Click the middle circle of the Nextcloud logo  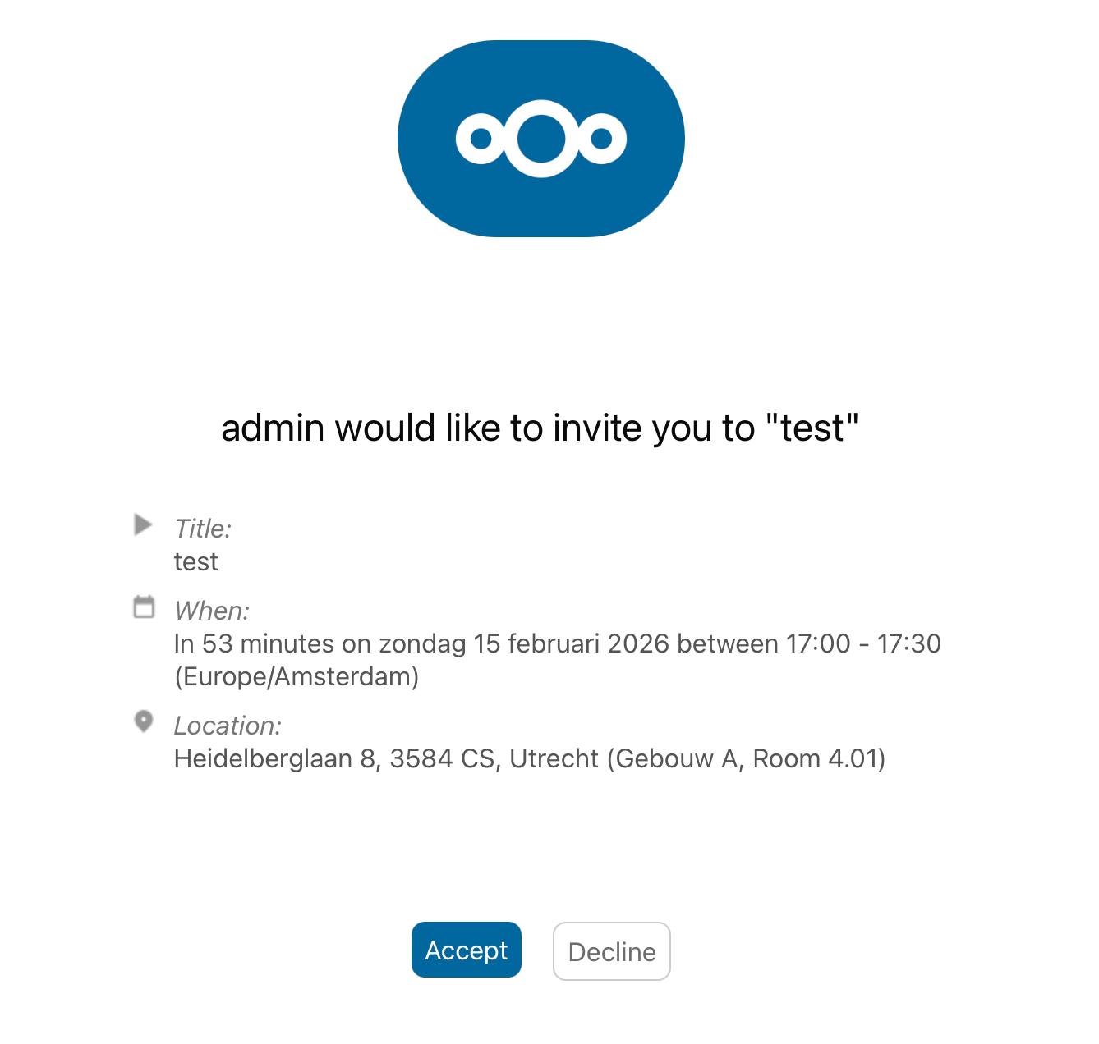540,138
